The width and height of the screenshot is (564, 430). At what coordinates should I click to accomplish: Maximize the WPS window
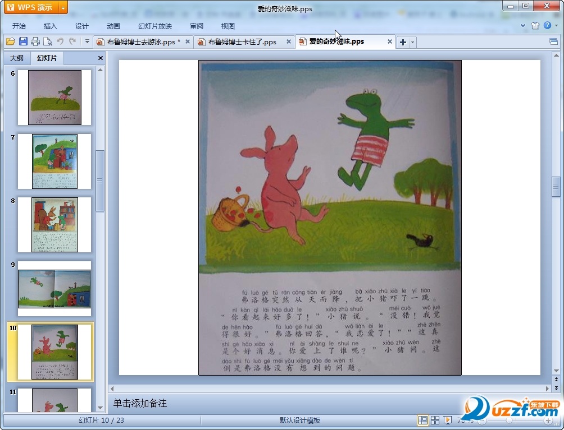coord(525,6)
